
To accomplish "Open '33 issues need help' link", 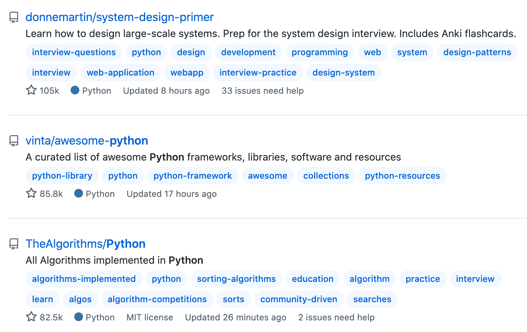I will [x=262, y=90].
